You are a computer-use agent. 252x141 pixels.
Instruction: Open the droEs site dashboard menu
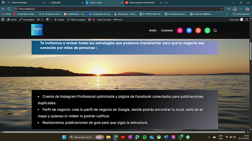tap(12, 20)
